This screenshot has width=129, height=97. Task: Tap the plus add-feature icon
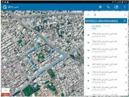pos(88,15)
